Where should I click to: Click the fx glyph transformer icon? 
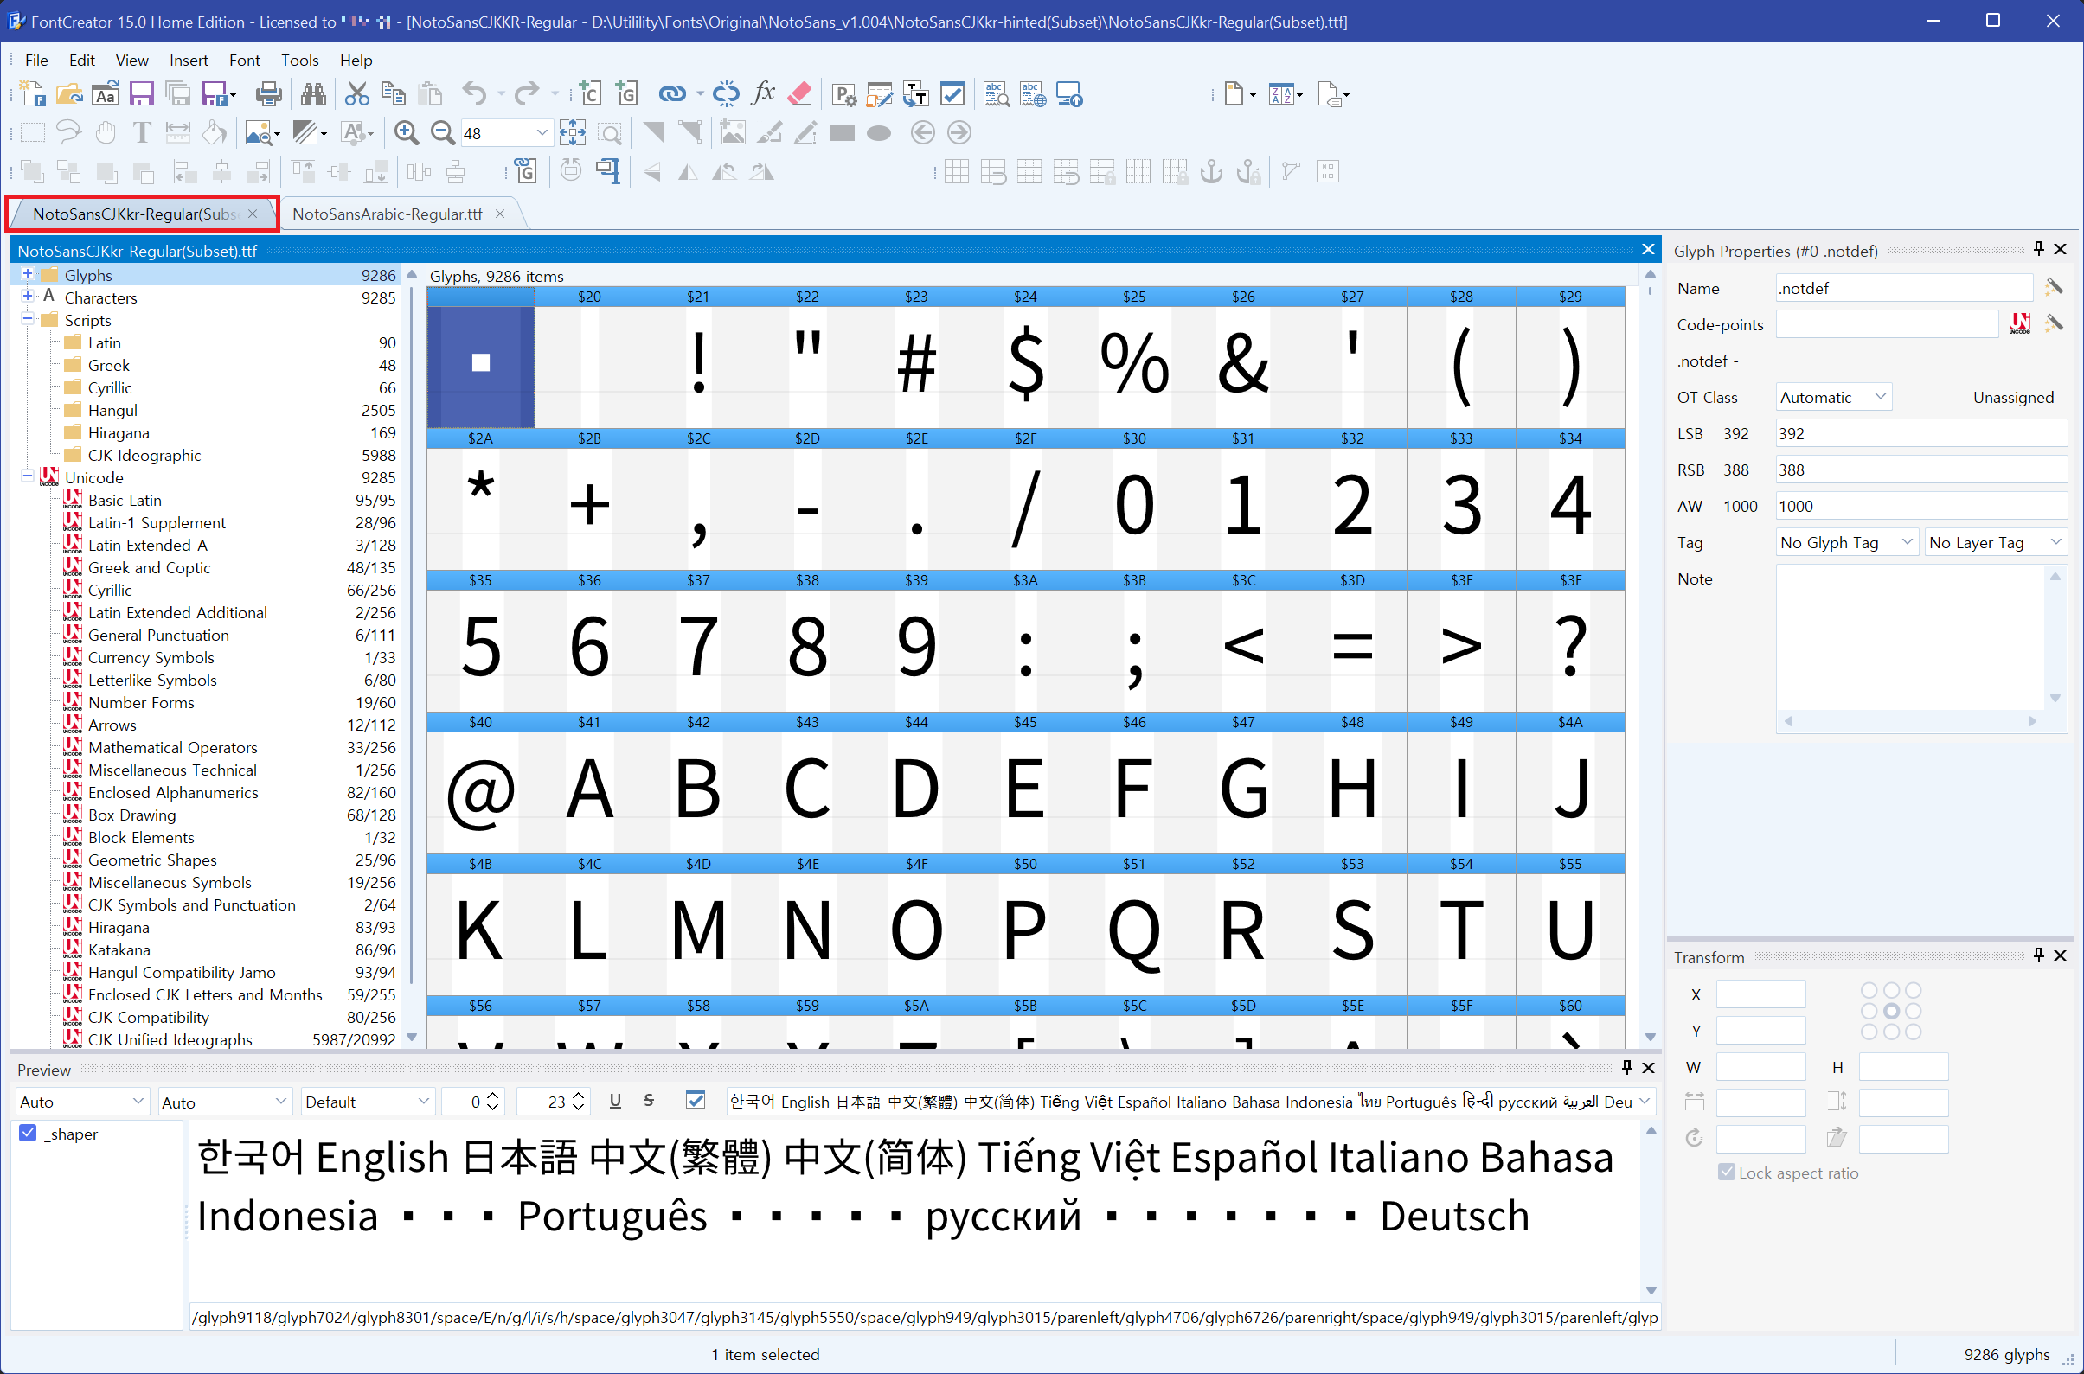[x=764, y=93]
